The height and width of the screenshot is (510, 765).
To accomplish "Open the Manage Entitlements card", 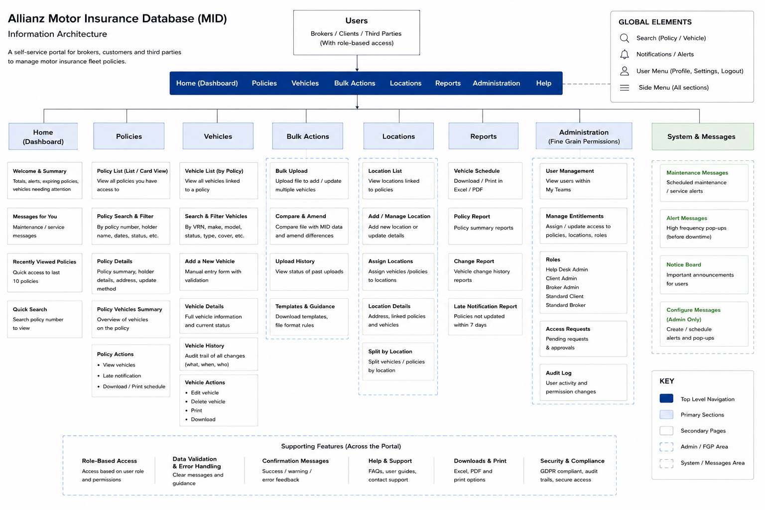I will pos(583,226).
